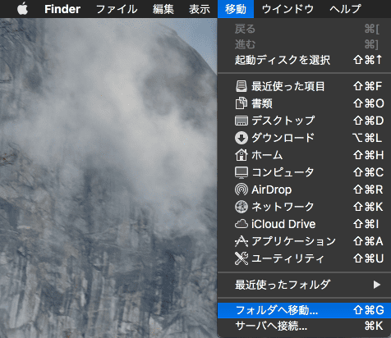
Task: Select the デスクトップ desktop icon
Action: coord(241,121)
